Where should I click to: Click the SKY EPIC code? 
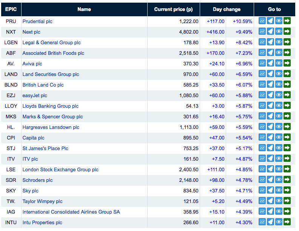point(11,191)
